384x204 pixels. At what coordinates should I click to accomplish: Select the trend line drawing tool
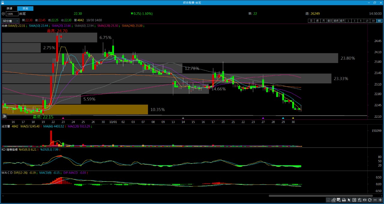(333, 200)
